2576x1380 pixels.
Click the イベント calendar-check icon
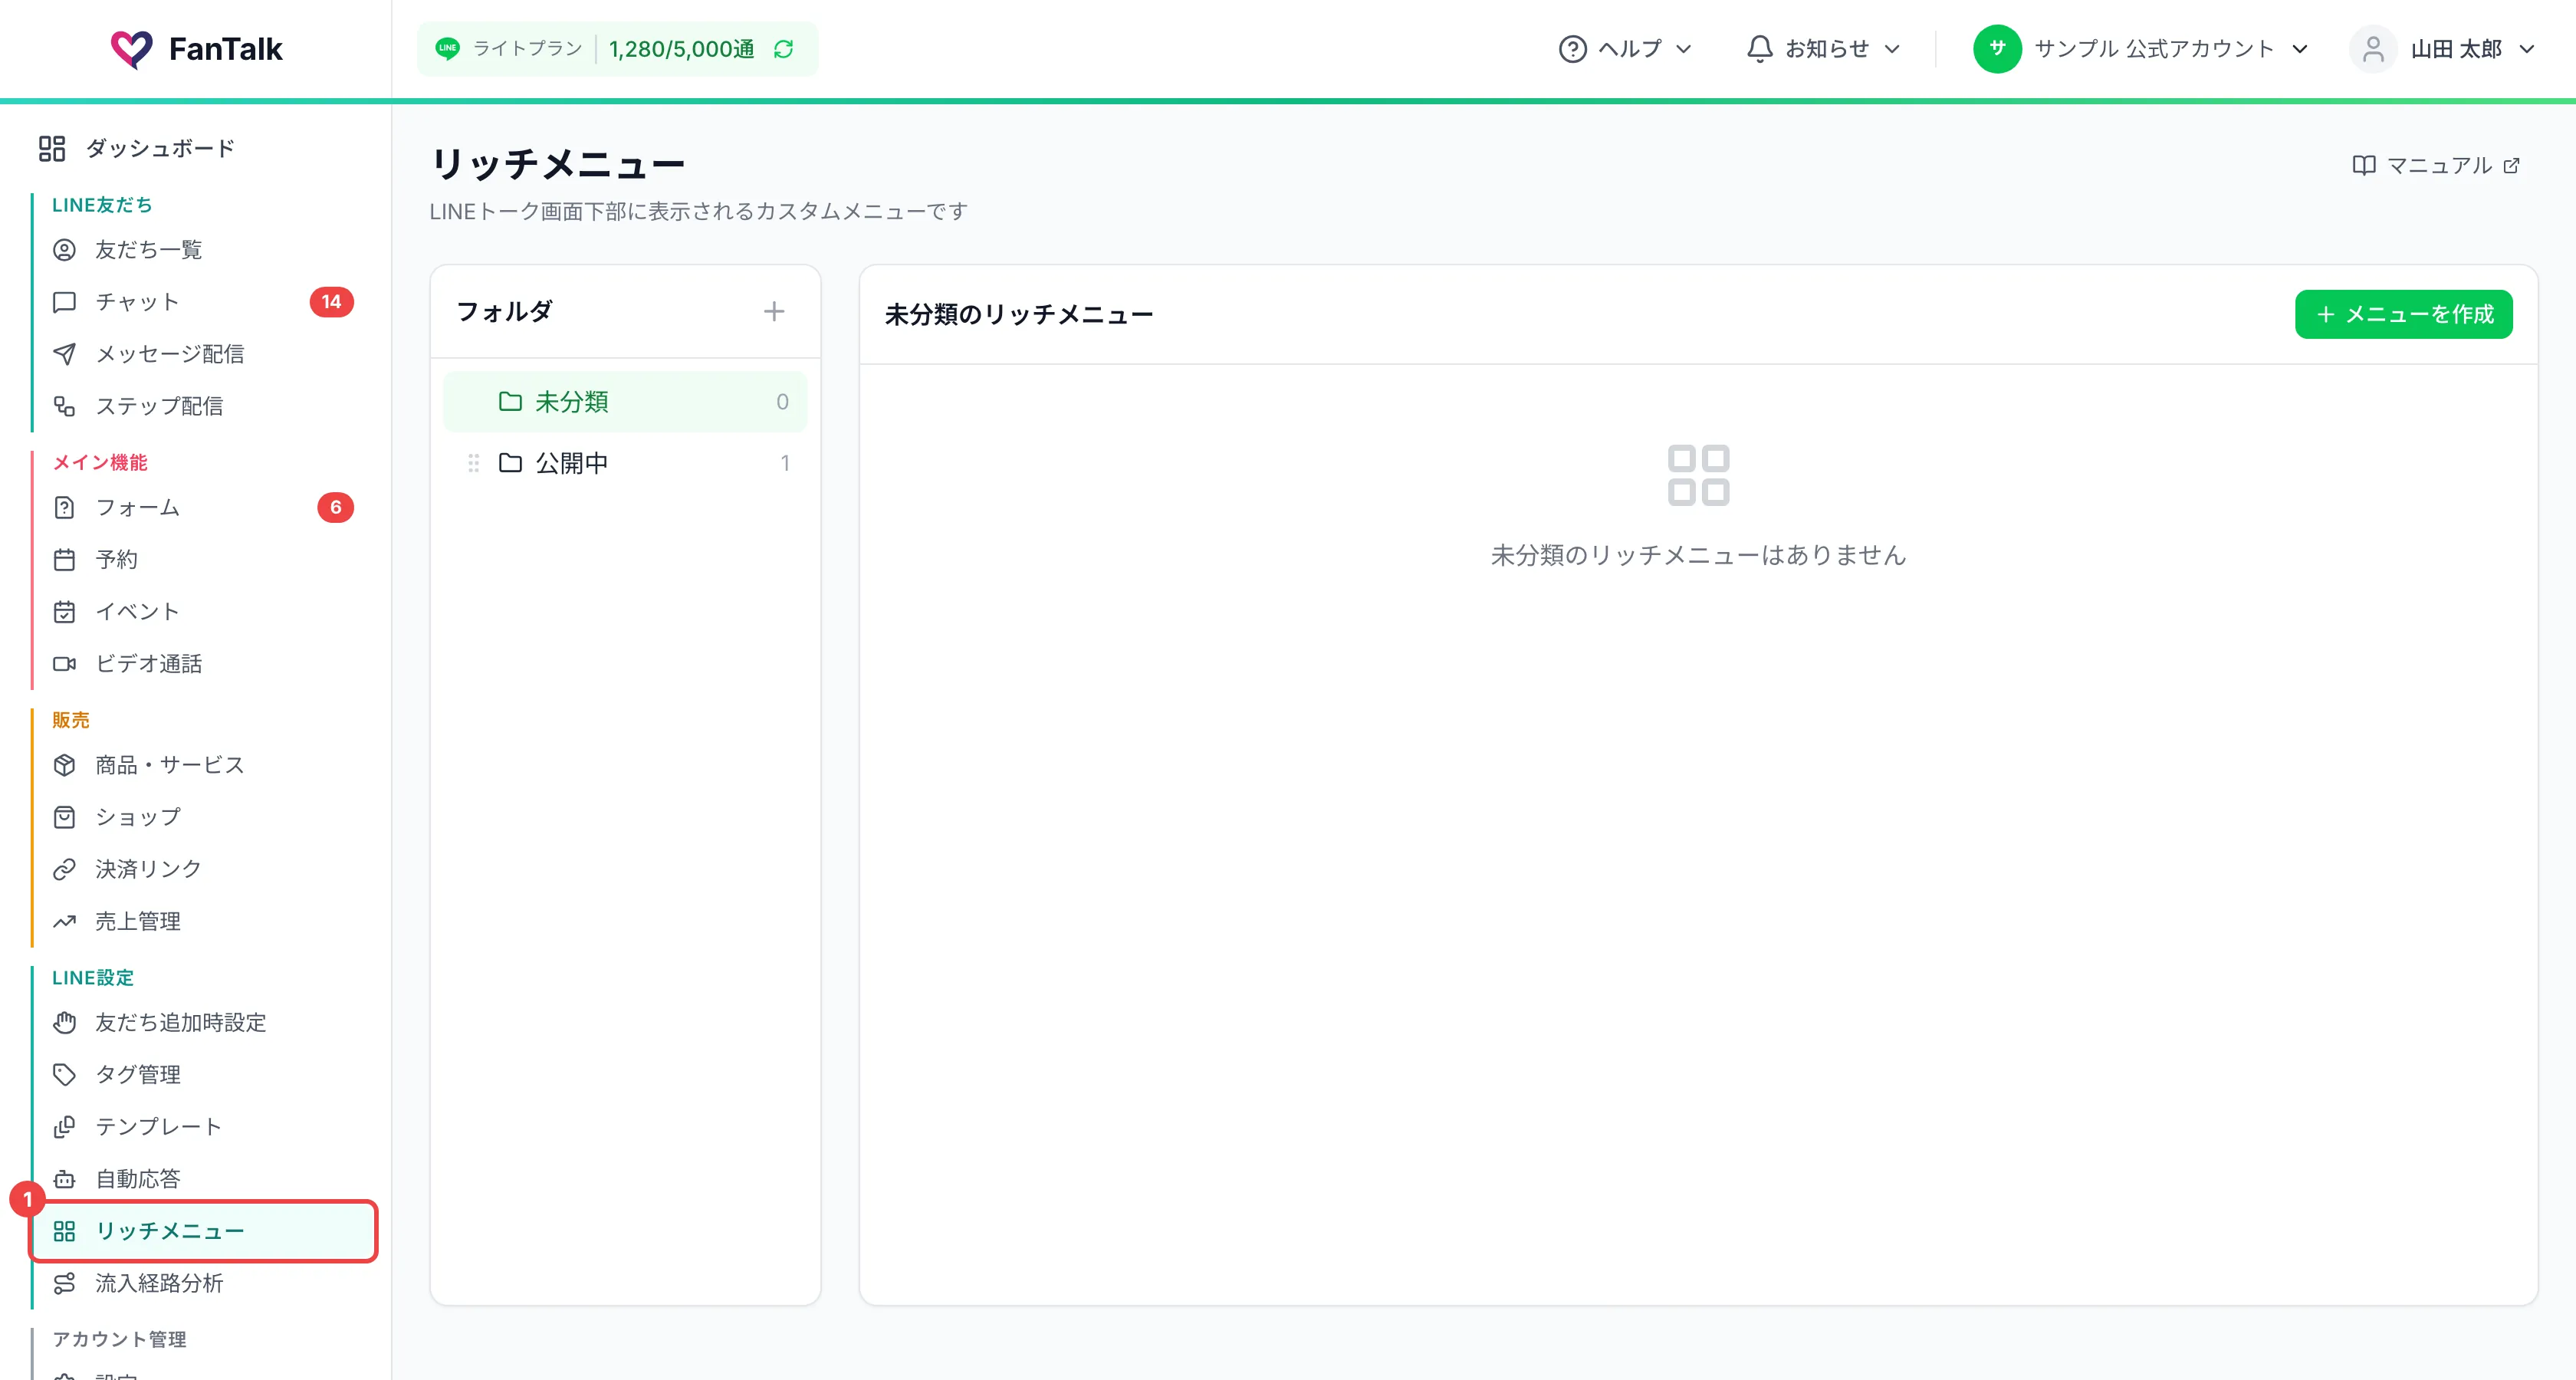tap(64, 612)
